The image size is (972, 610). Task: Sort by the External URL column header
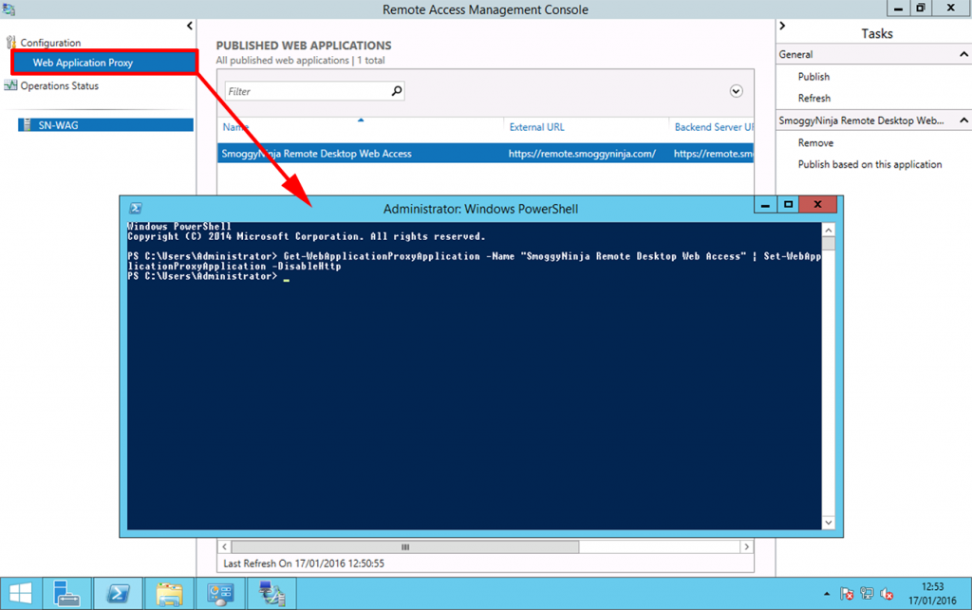(x=537, y=127)
